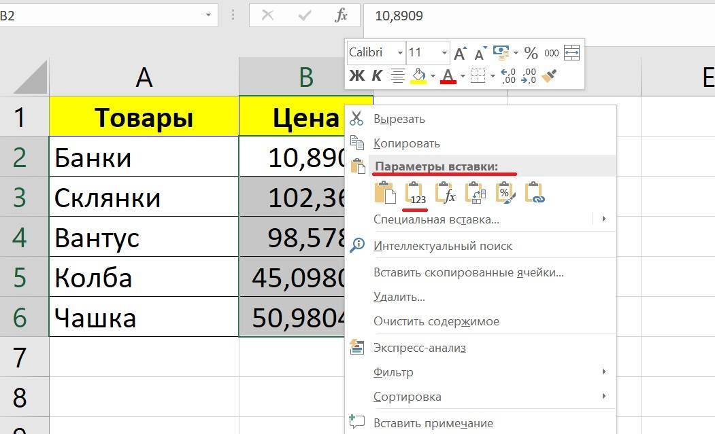Click cell containing Склянки
This screenshot has width=715, height=434.
(144, 197)
